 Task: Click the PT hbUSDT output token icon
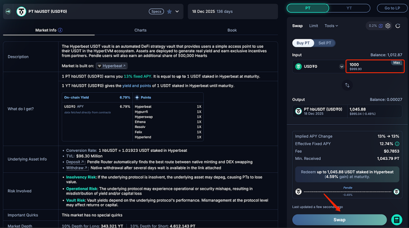pos(299,111)
